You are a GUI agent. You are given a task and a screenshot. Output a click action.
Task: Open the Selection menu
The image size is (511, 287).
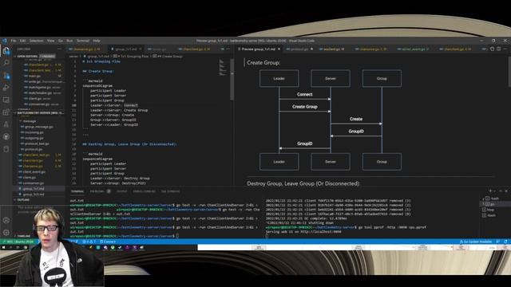click(x=37, y=41)
